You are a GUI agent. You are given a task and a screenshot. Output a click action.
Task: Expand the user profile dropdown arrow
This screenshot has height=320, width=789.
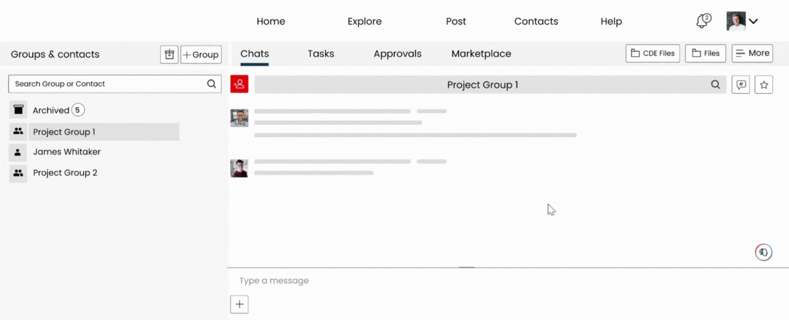[753, 21]
